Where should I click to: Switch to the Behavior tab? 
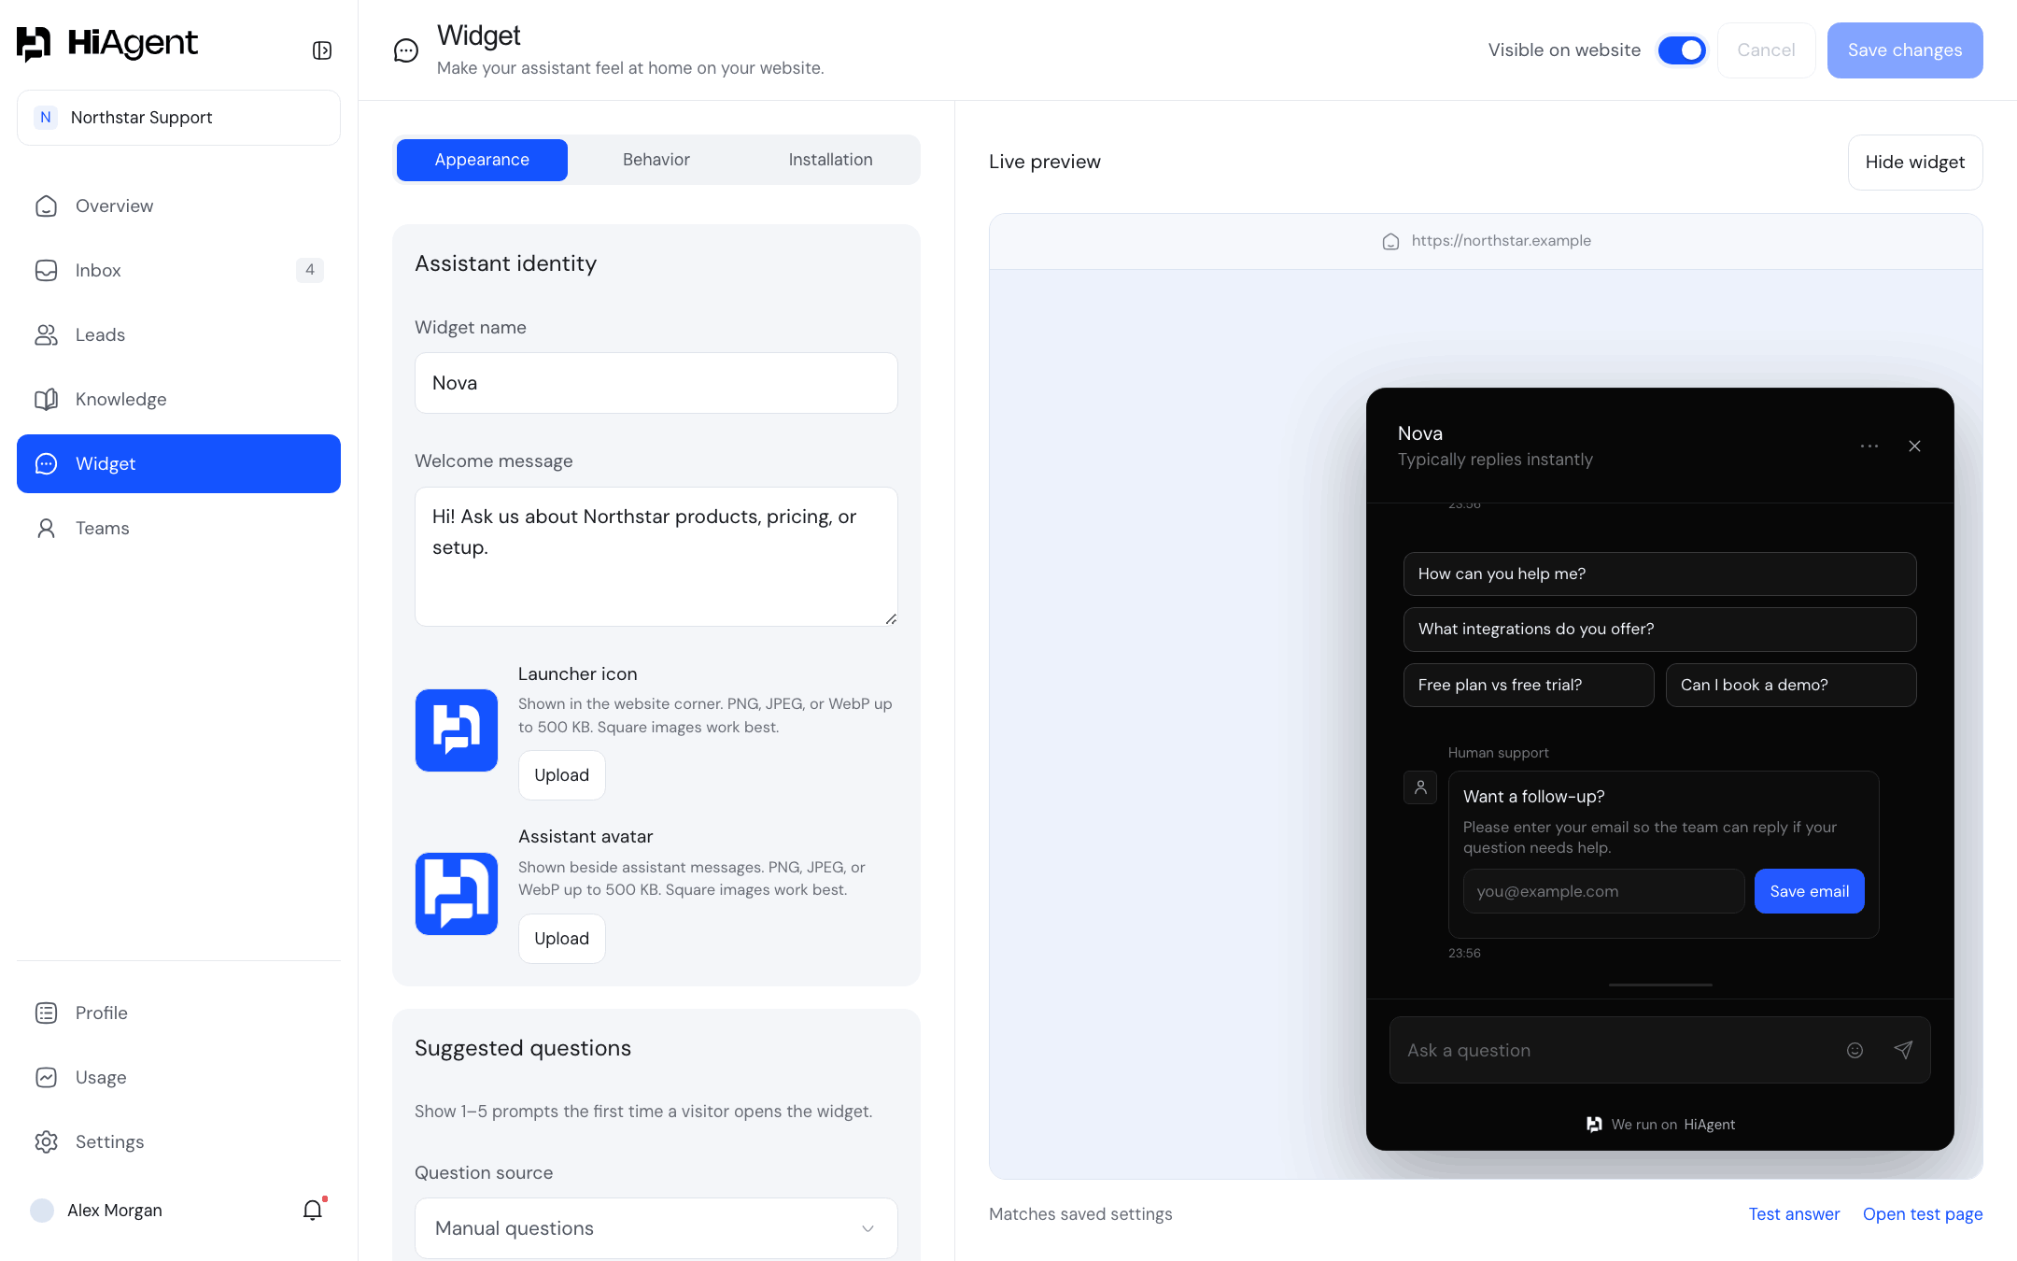click(x=656, y=160)
